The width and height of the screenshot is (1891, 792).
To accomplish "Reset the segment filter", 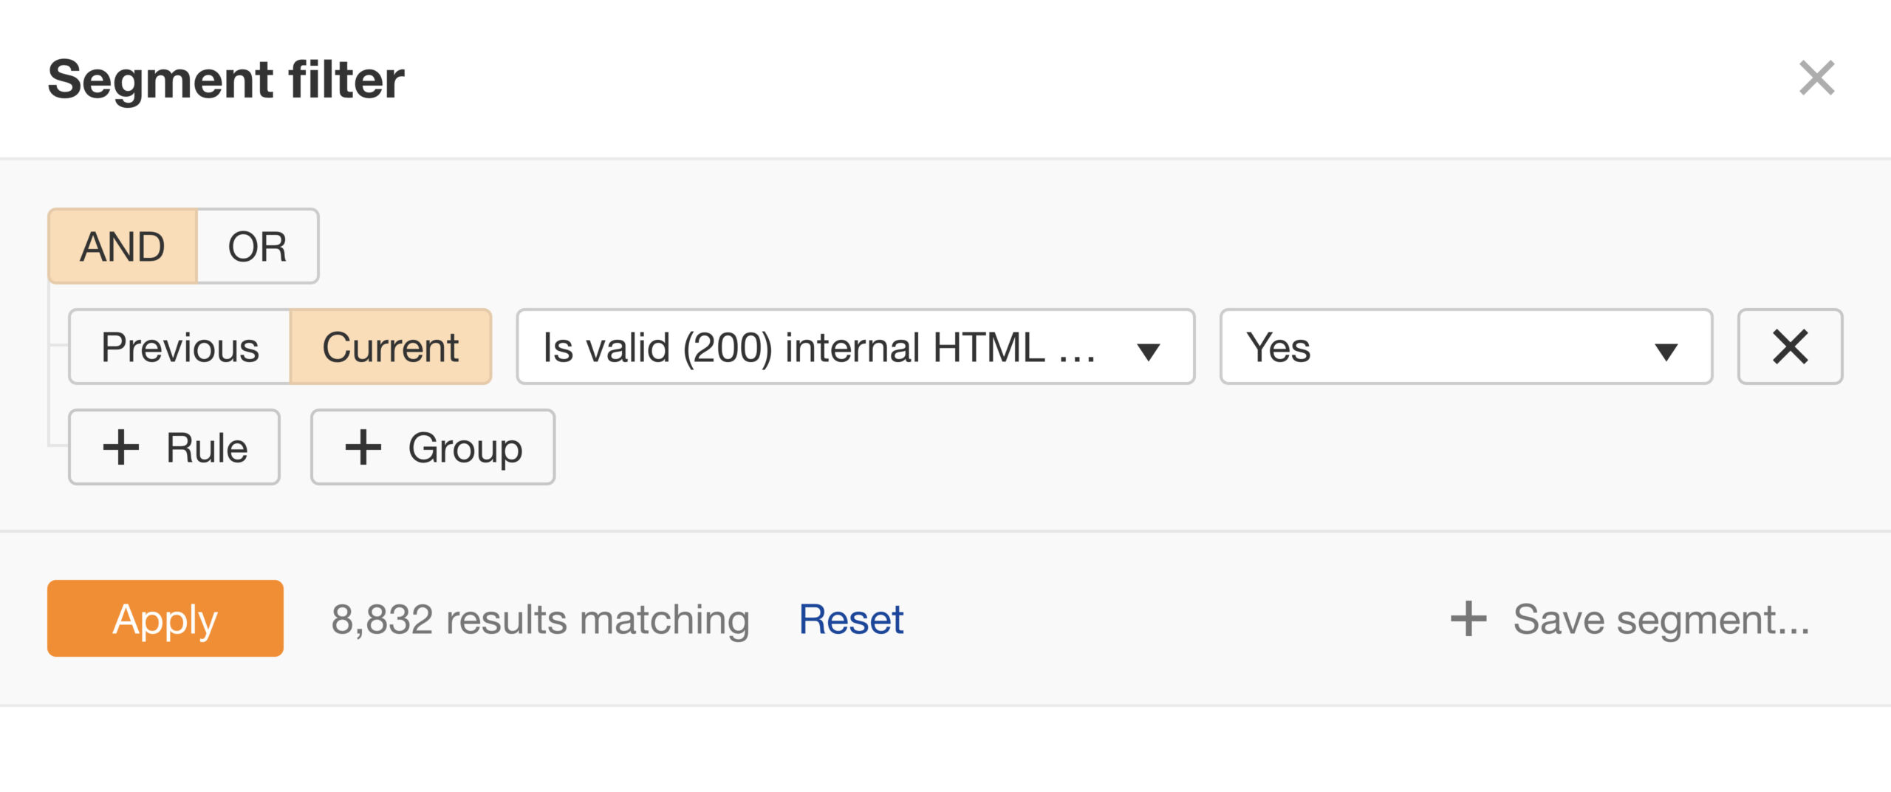I will (x=851, y=618).
